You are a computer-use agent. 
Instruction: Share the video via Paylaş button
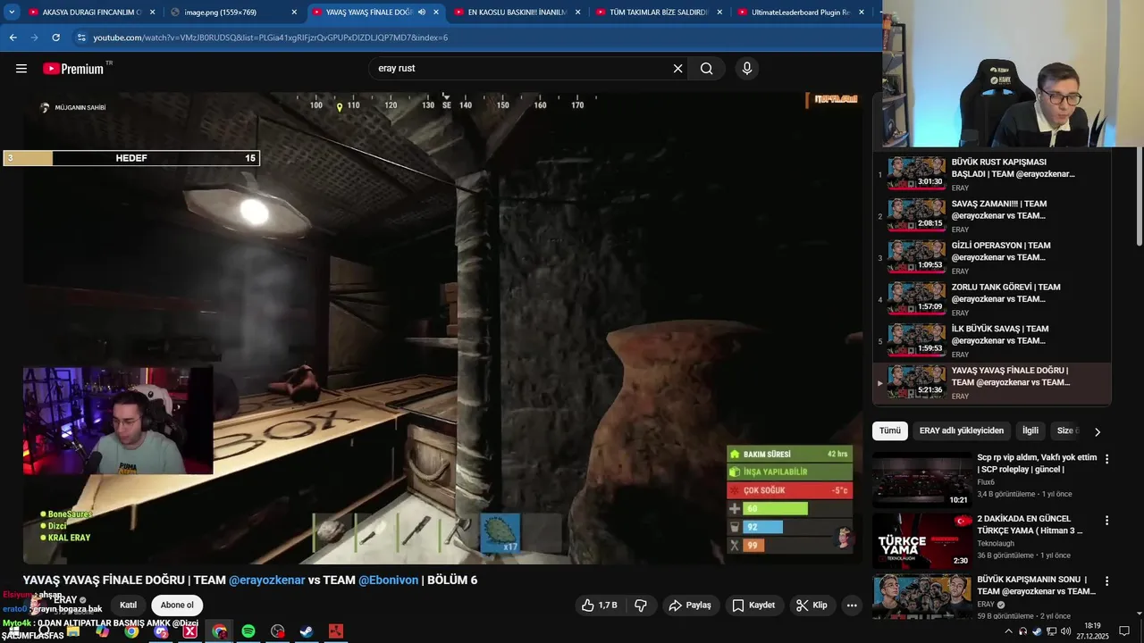[690, 605]
